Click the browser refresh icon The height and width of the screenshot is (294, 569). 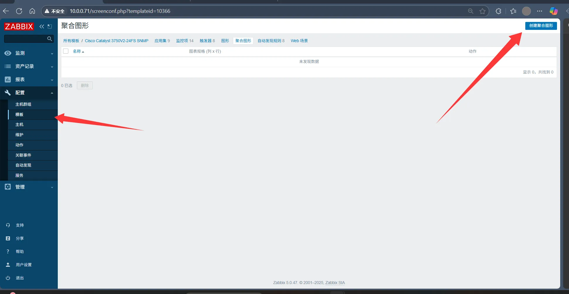pos(19,11)
